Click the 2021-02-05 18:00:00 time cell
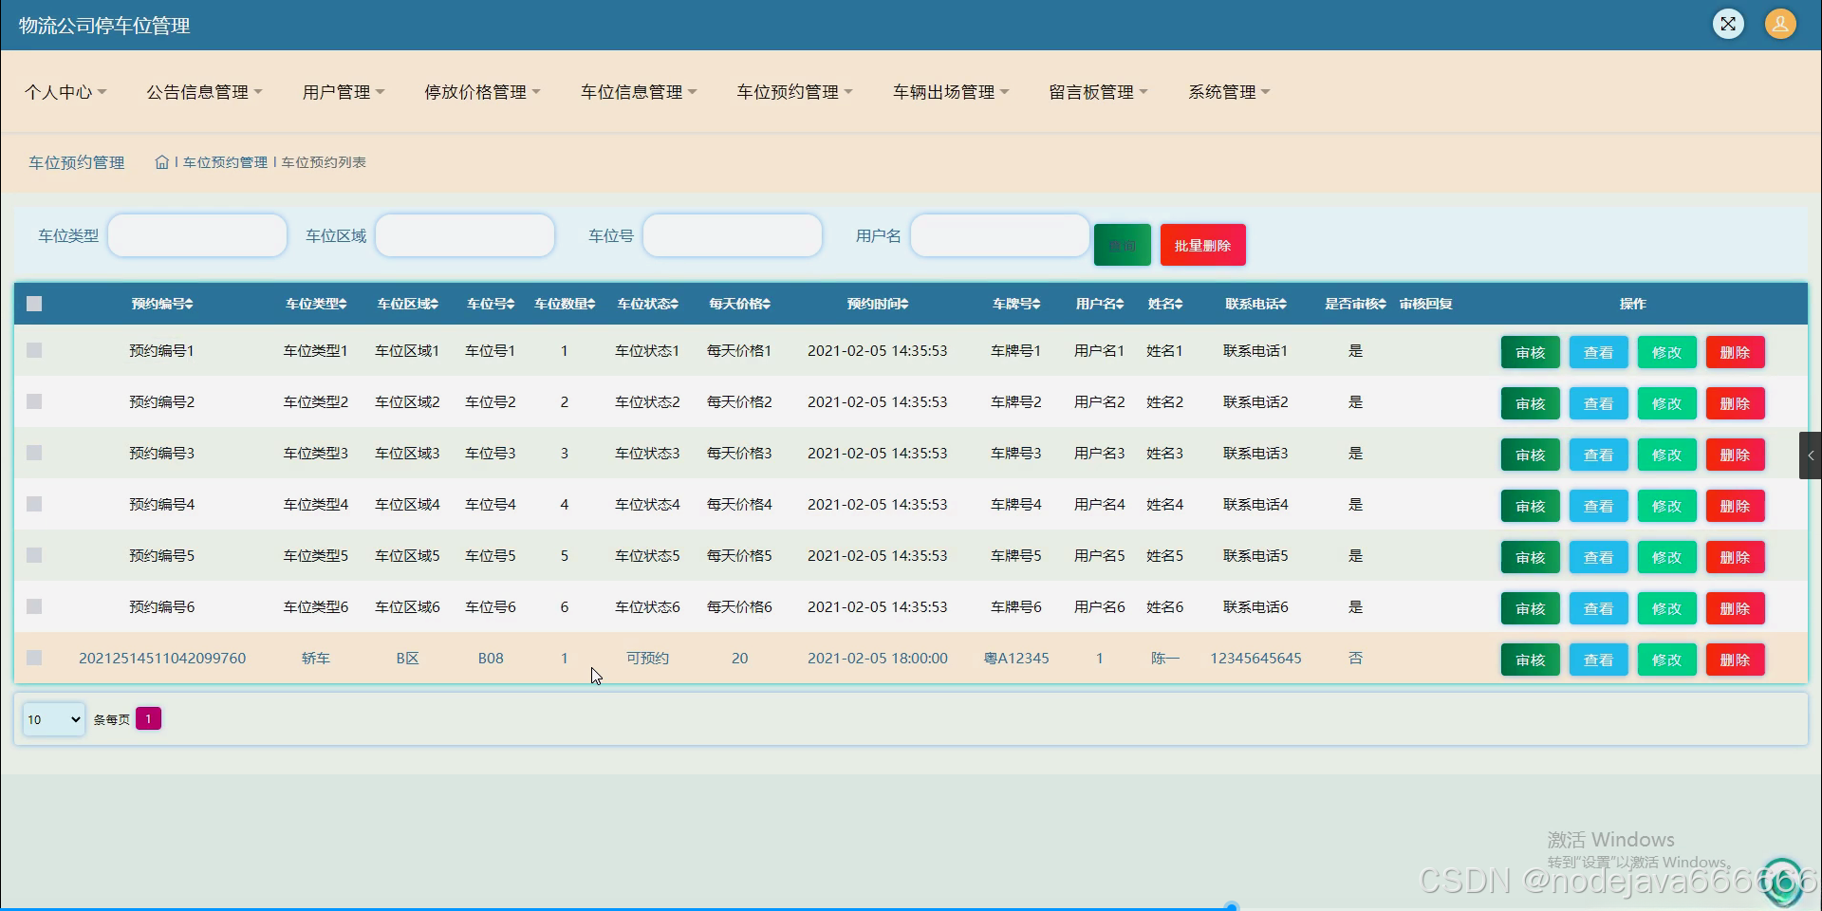 point(878,658)
